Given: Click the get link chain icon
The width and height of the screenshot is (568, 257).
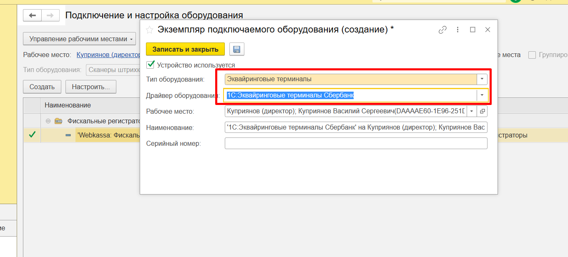Looking at the screenshot, I should pyautogui.click(x=442, y=30).
